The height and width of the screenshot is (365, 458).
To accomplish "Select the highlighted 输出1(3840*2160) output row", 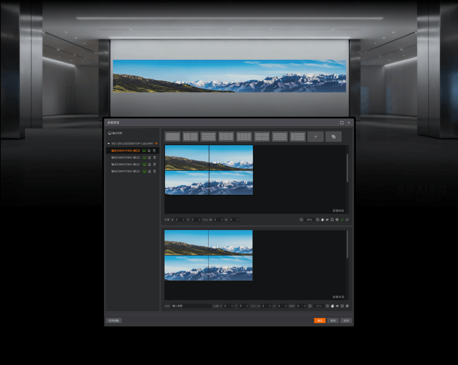I will click(x=133, y=151).
